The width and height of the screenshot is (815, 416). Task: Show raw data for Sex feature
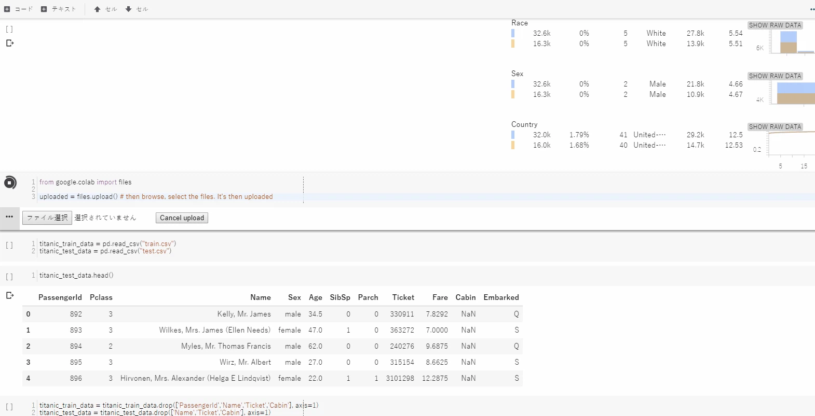coord(775,76)
